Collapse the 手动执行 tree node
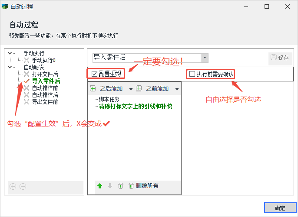The image size is (298, 217). point(10,53)
